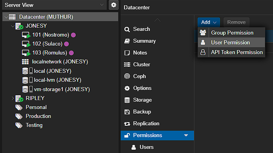Select VM 102 (Sulaco)
Screen dimensions: 273x153
click(47, 44)
